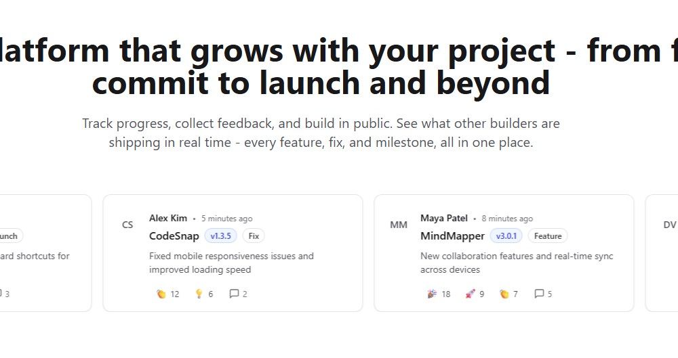Image resolution: width=678 pixels, height=358 pixels.
Task: Click the DV avatar on the right card
Action: [x=670, y=225]
